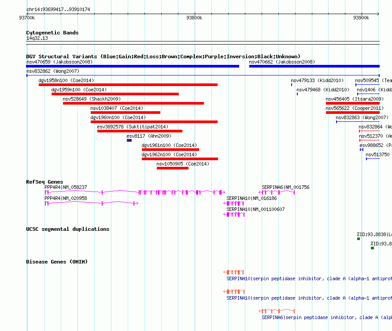The image size is (392, 331).
Task: Click the PPP4R4|NM_020958 gene model glyph
Action: pyautogui.click(x=92, y=203)
